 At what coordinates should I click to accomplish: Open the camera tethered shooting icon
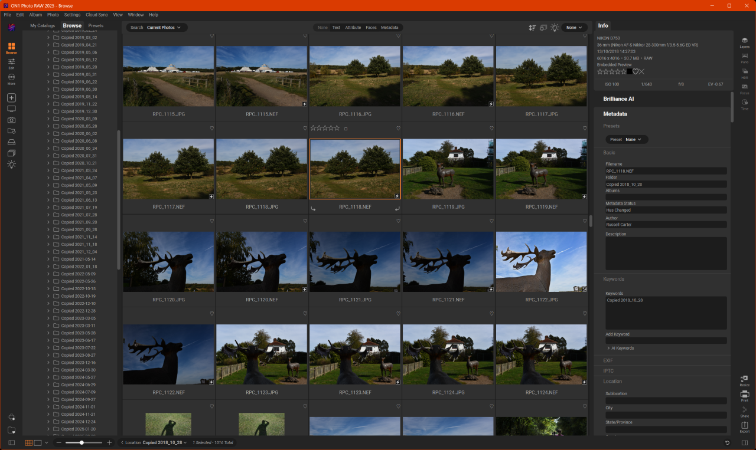[x=11, y=120]
